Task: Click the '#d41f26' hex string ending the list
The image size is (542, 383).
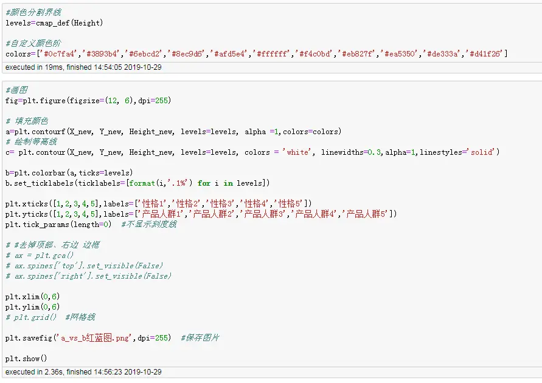Action: (484, 54)
